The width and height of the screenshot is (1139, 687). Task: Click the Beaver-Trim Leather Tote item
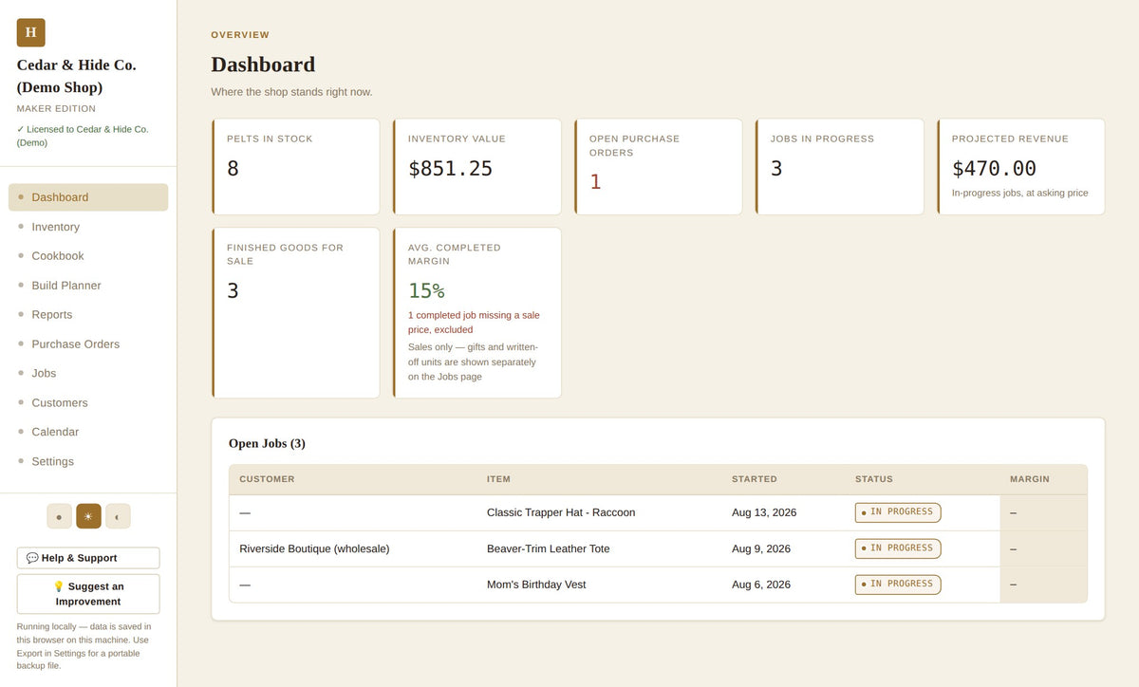(549, 548)
